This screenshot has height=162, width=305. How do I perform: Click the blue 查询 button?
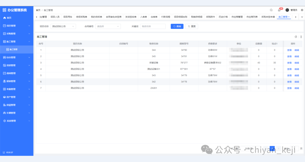point(177,26)
